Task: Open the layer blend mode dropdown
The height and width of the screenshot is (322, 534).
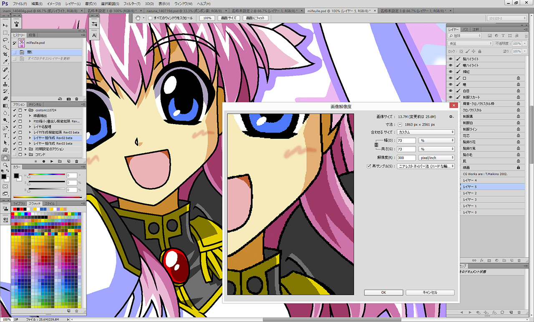Action: coord(470,44)
